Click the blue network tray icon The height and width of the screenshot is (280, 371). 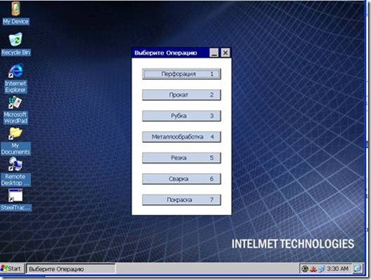coord(321,269)
